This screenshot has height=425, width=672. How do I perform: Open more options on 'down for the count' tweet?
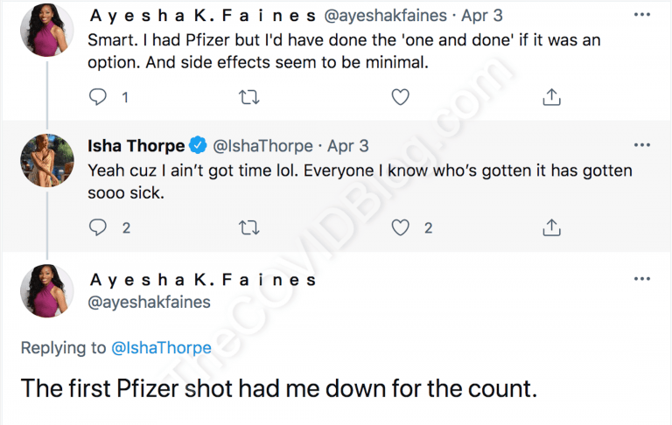[641, 280]
